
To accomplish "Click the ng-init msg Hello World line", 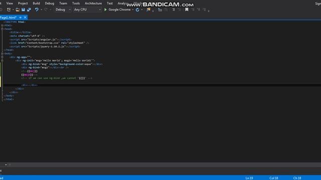I will [55, 60].
